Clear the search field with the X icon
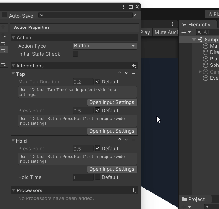The image size is (219, 209). click(x=135, y=15)
